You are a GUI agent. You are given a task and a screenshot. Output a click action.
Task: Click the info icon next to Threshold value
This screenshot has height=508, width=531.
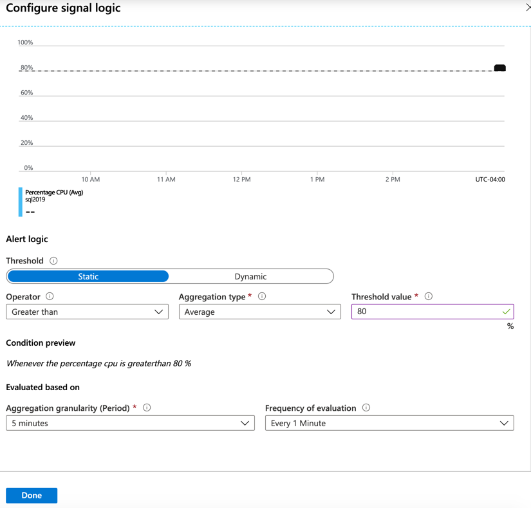[429, 296]
